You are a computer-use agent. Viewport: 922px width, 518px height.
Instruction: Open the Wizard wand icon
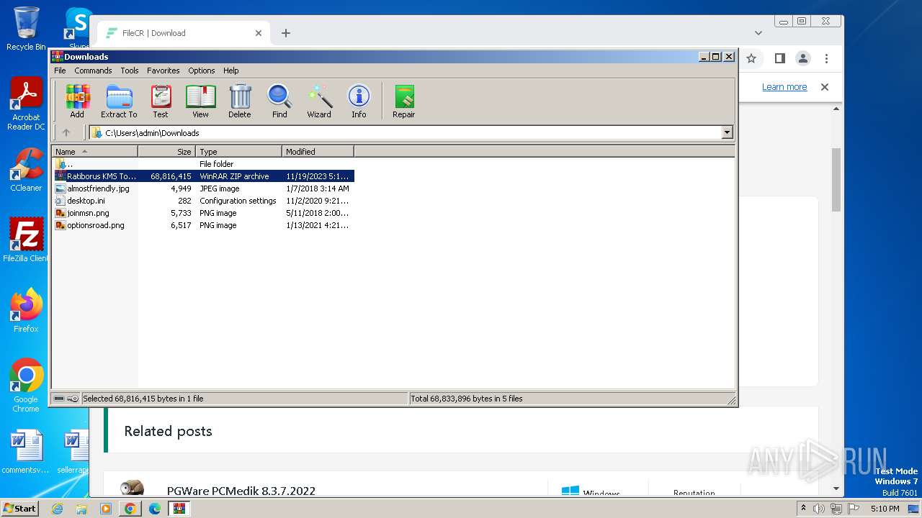pyautogui.click(x=319, y=101)
